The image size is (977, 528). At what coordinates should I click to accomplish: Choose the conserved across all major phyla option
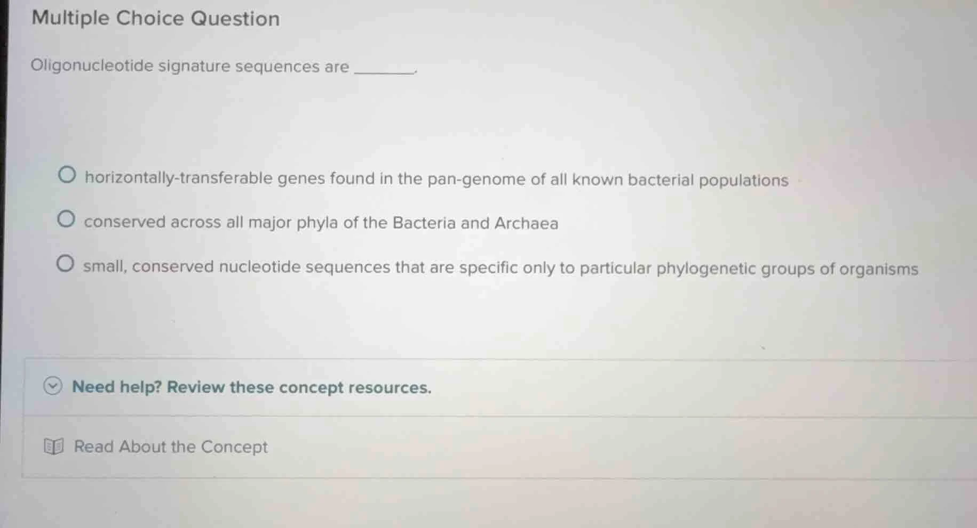tap(67, 217)
